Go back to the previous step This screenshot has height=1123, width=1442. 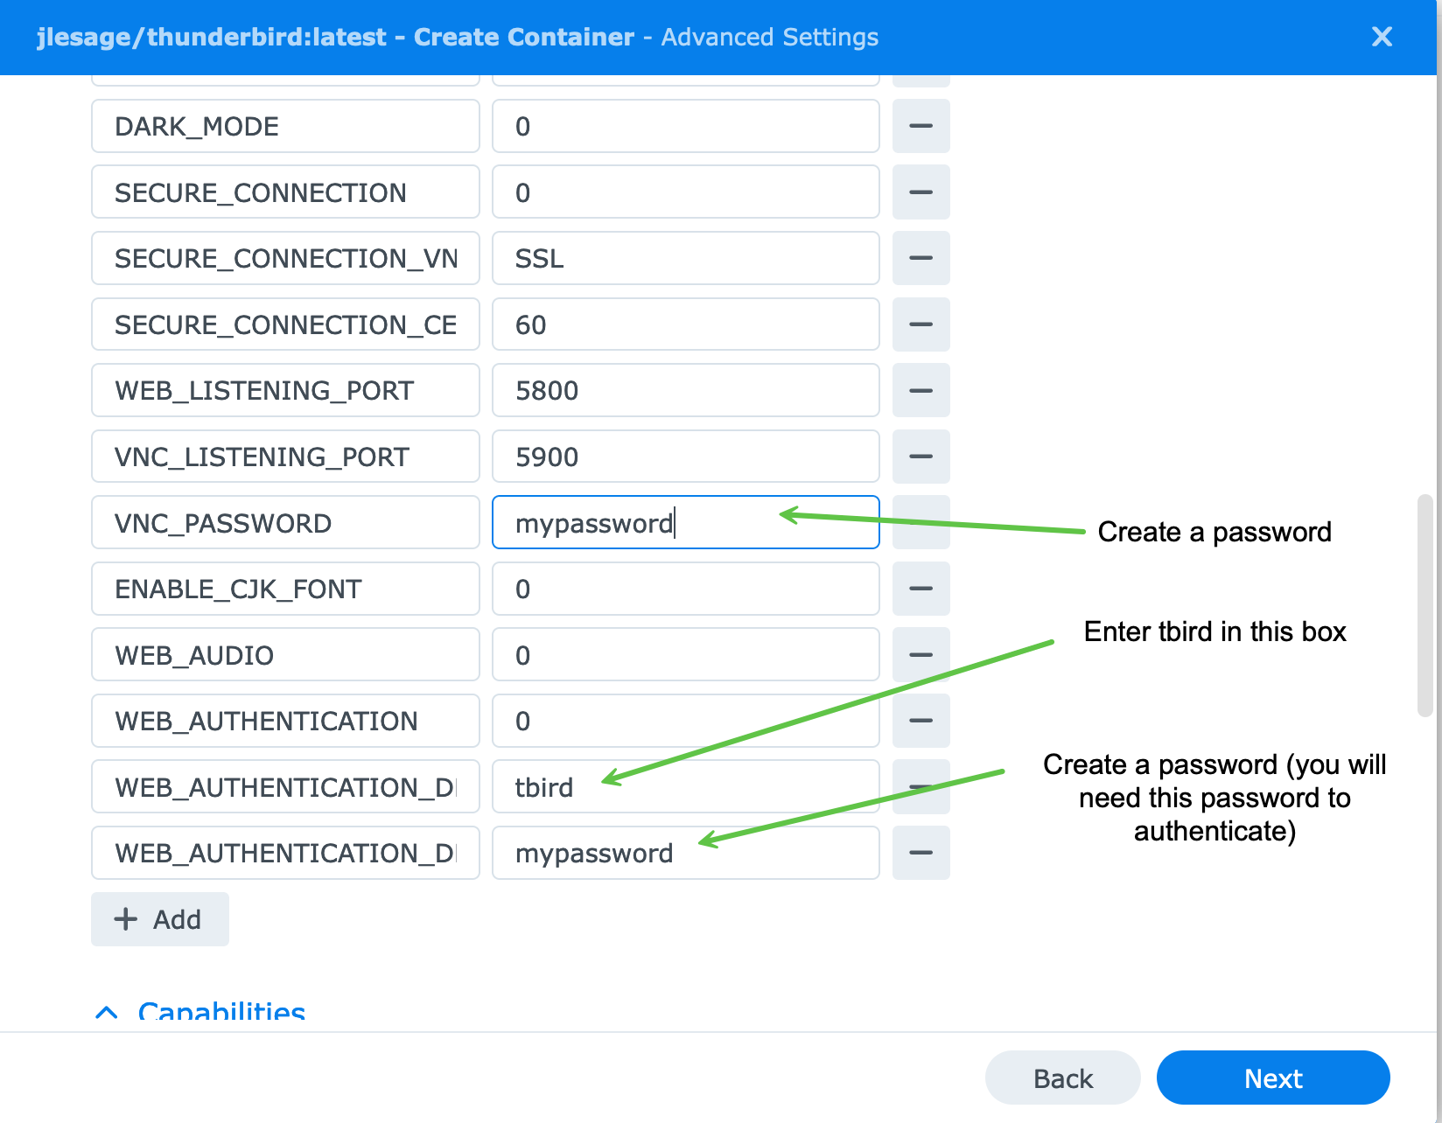(x=1062, y=1078)
